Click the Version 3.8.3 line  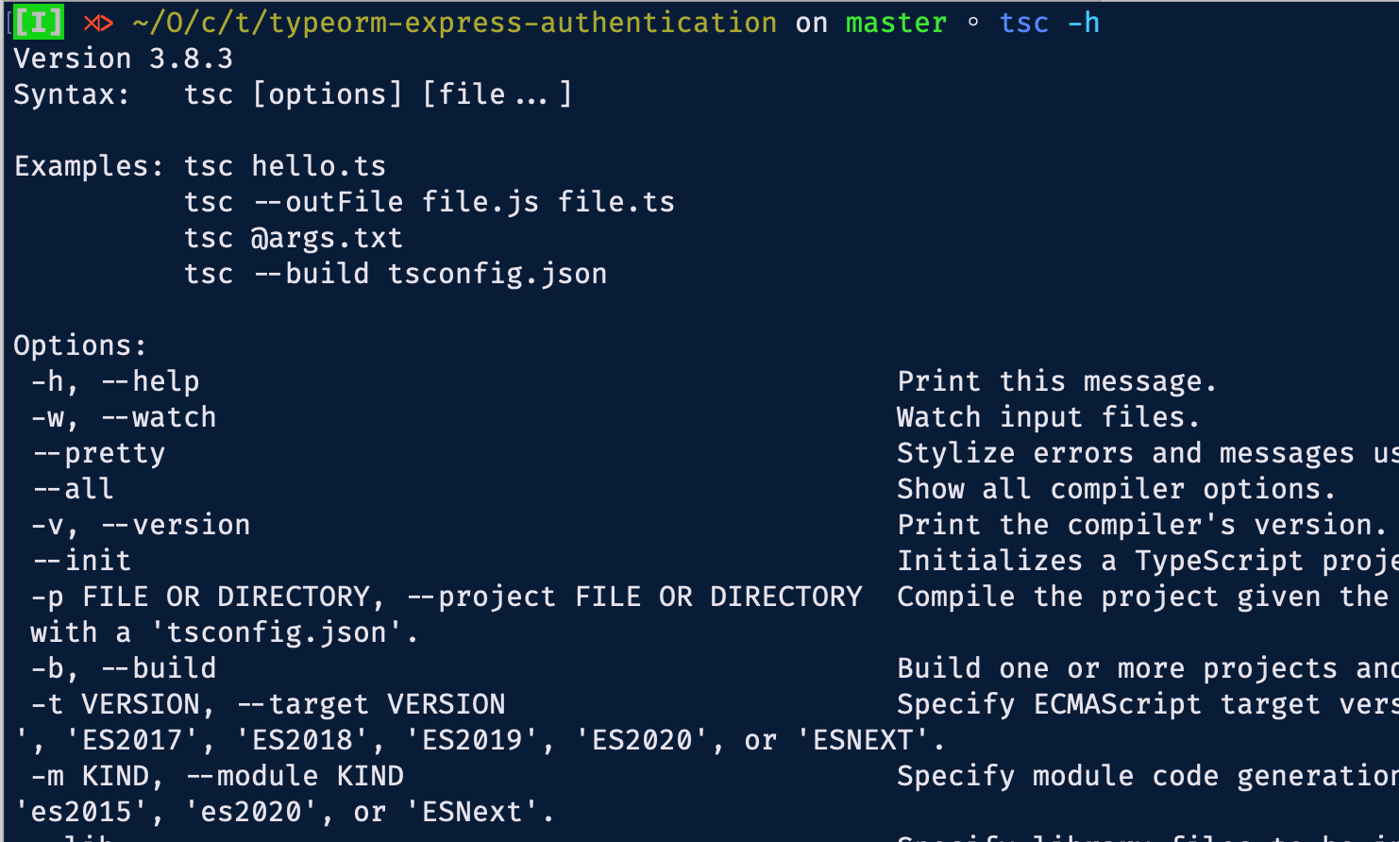[x=124, y=59]
